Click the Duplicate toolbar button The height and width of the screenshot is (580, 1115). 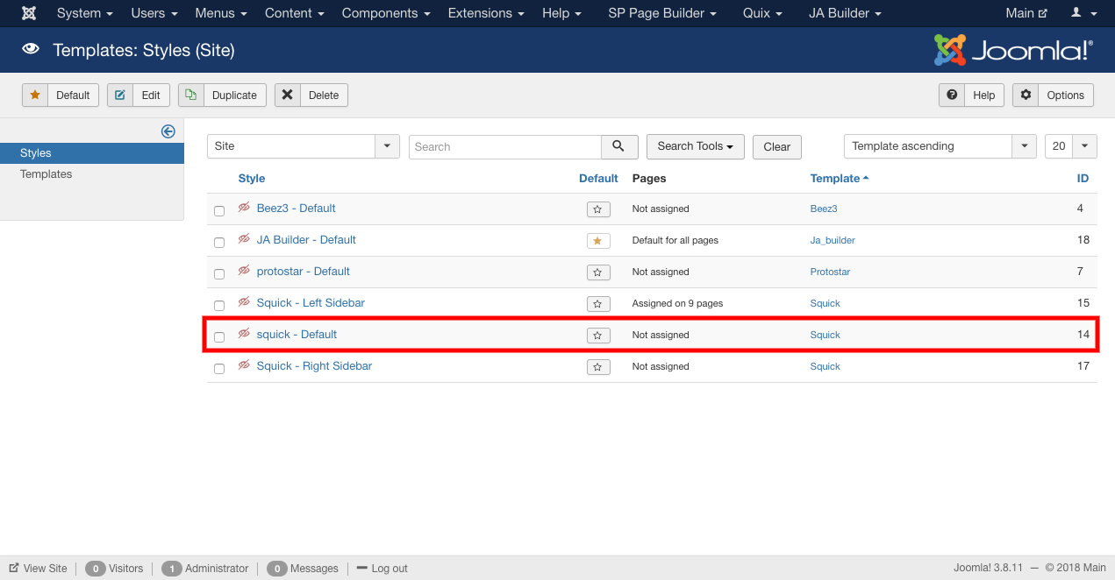tap(223, 95)
